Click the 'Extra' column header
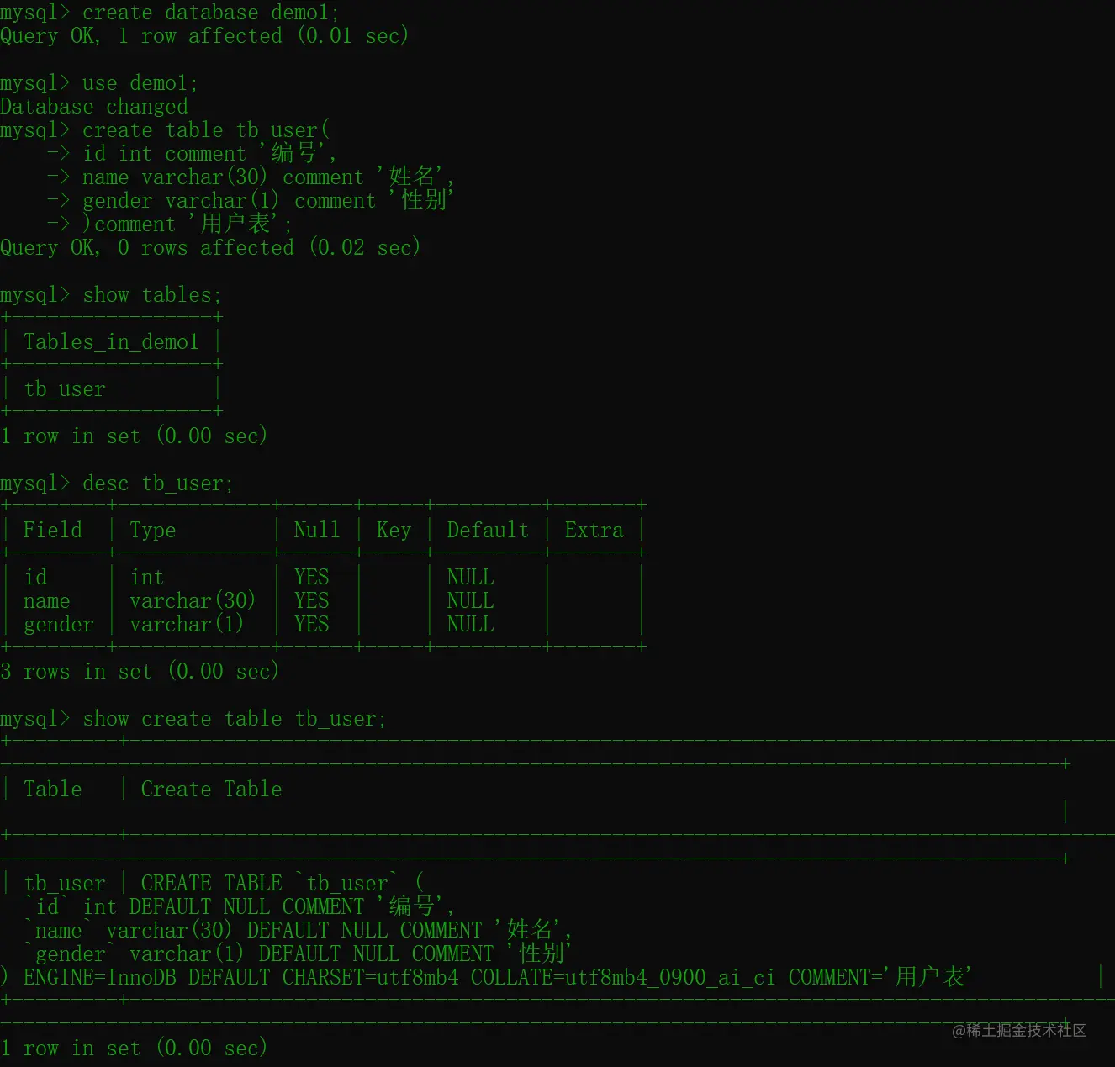The width and height of the screenshot is (1115, 1067). pos(594,531)
